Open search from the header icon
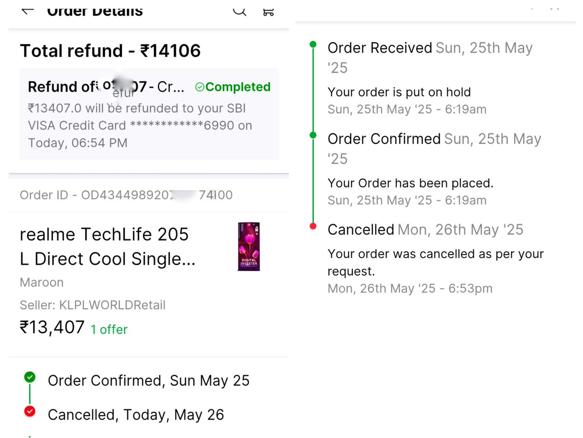 coord(240,10)
